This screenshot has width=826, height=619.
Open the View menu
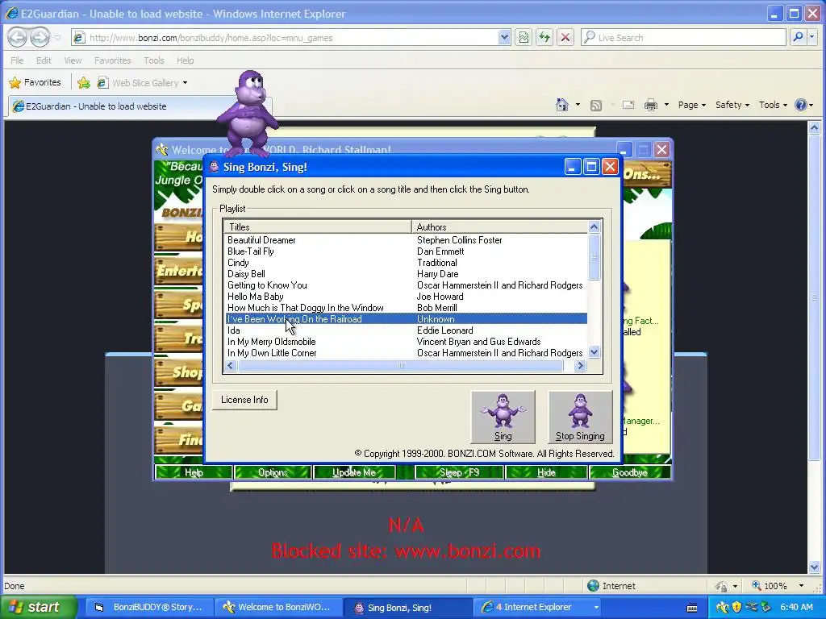pyautogui.click(x=73, y=60)
